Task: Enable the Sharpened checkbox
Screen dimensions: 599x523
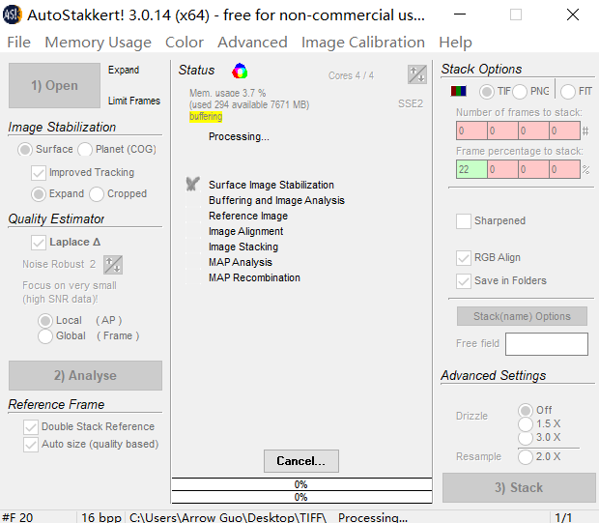Action: (464, 220)
